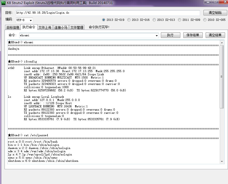Select the 2010 S2-005 exploit option
Viewport: 228px width, 184px height.
214,20
